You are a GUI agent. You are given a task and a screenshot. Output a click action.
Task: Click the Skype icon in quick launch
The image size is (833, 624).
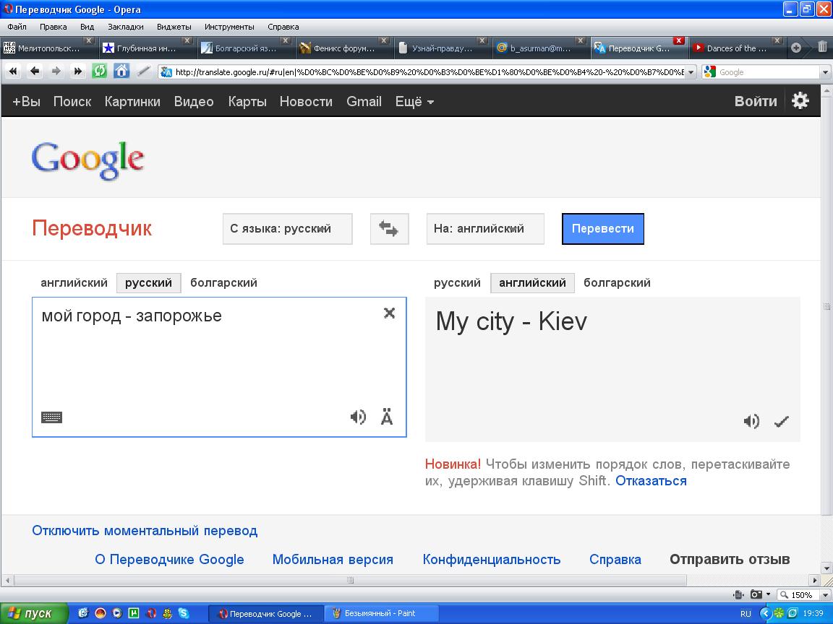[x=184, y=613]
